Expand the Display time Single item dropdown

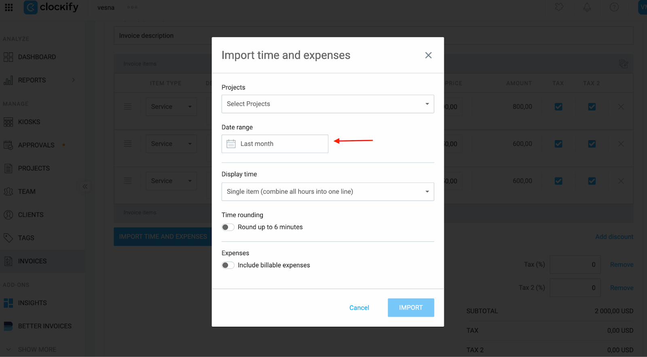[x=328, y=191]
